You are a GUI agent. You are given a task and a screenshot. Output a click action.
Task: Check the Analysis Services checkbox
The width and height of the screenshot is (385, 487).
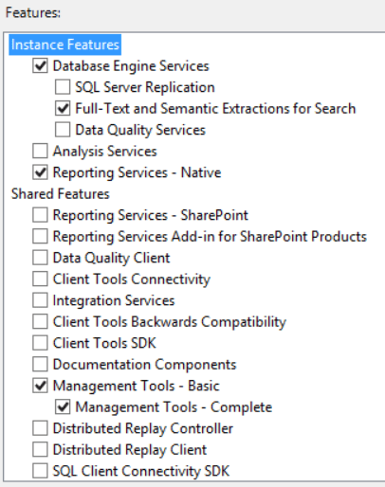(40, 151)
